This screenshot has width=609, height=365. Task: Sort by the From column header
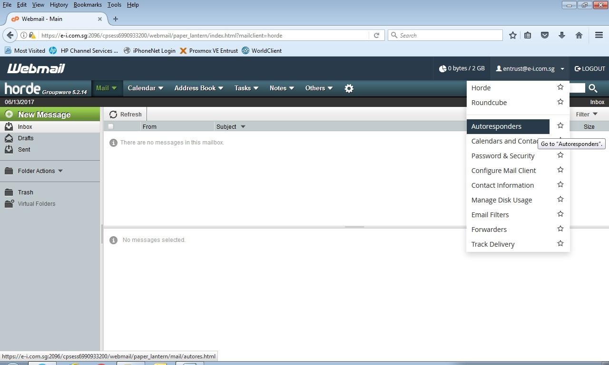(x=149, y=126)
